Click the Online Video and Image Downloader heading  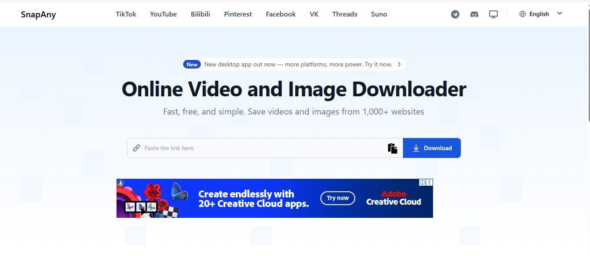click(294, 89)
